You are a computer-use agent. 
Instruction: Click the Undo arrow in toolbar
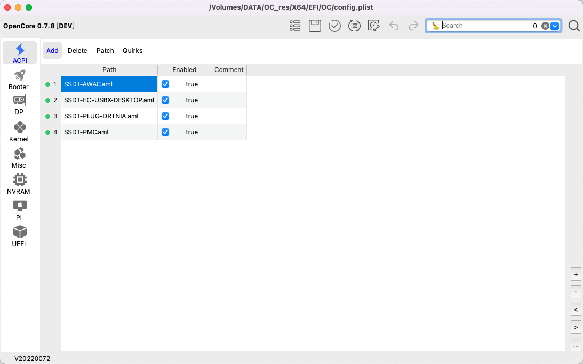(394, 26)
